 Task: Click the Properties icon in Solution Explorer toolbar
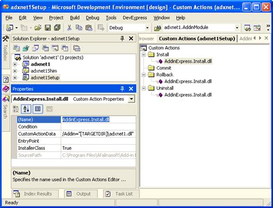click(x=77, y=48)
